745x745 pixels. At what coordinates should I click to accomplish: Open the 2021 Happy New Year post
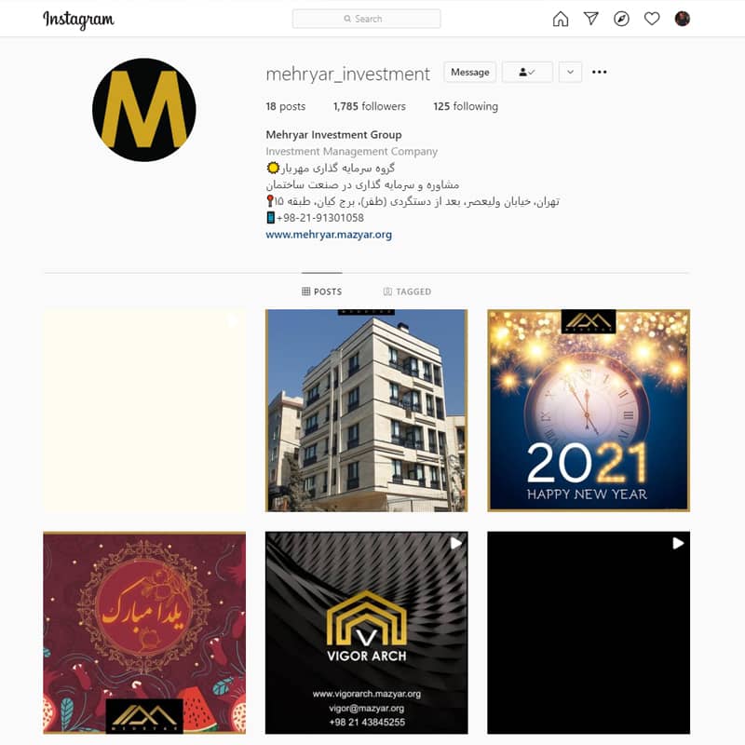[589, 411]
